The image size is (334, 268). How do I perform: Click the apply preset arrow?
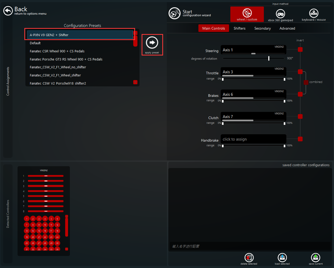tap(152, 42)
